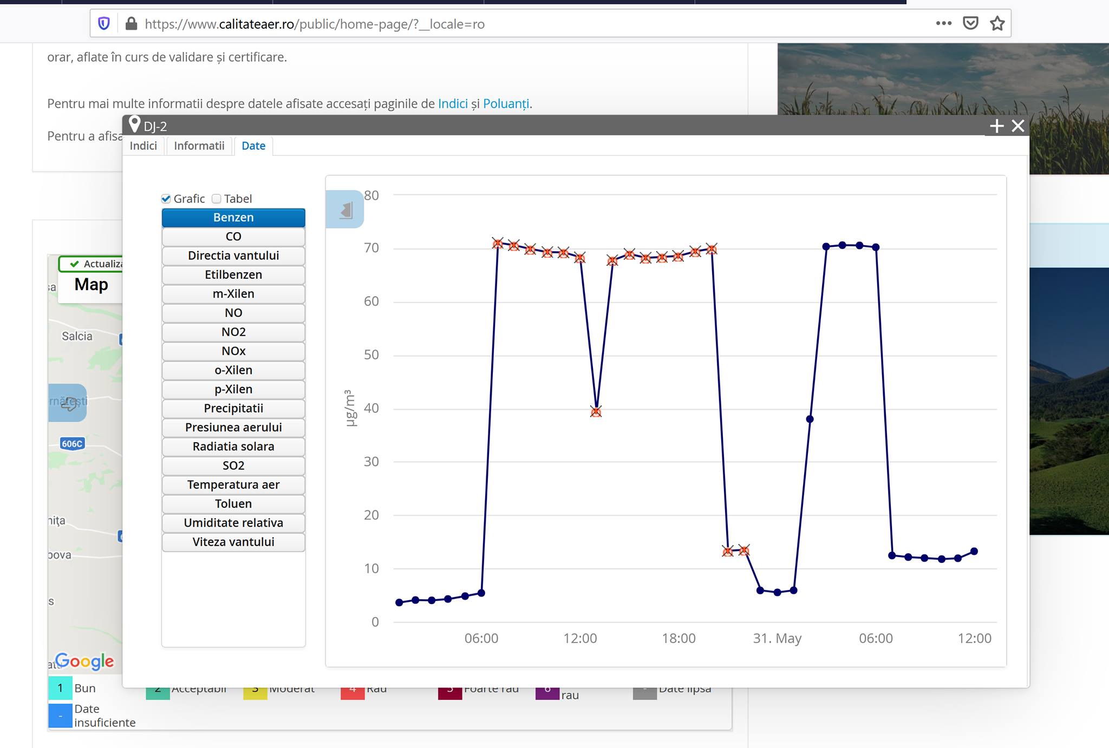Image resolution: width=1109 pixels, height=748 pixels.
Task: Bookmark this page with the star icon
Action: click(x=997, y=23)
